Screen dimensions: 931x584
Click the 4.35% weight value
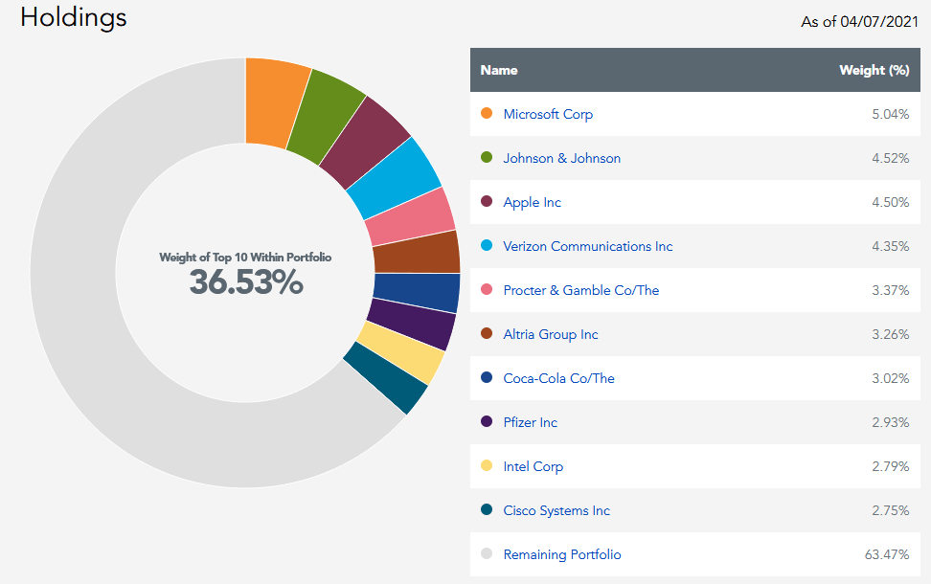(x=890, y=246)
